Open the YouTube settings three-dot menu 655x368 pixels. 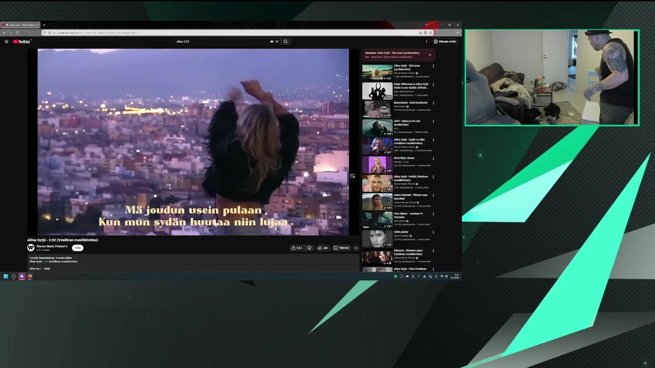(427, 41)
